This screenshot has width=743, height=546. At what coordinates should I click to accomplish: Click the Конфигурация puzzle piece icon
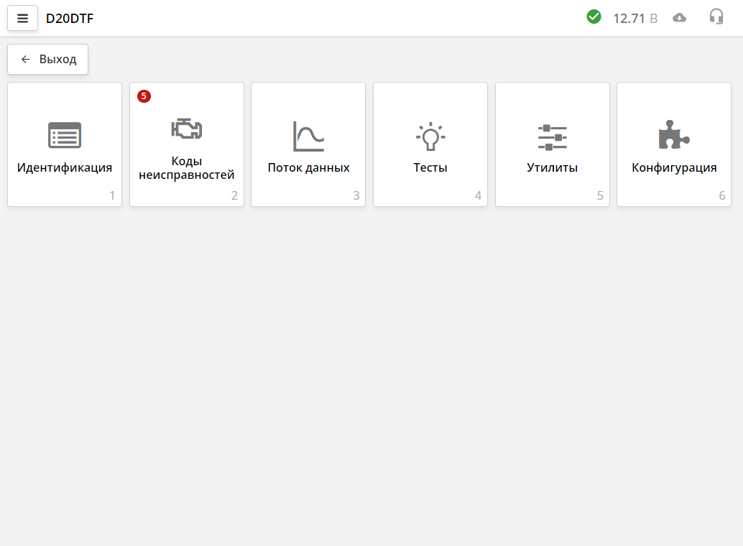[x=673, y=134]
